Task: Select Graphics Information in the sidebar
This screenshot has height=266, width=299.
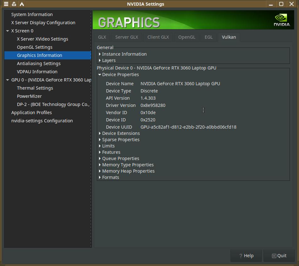Action: click(x=48, y=55)
